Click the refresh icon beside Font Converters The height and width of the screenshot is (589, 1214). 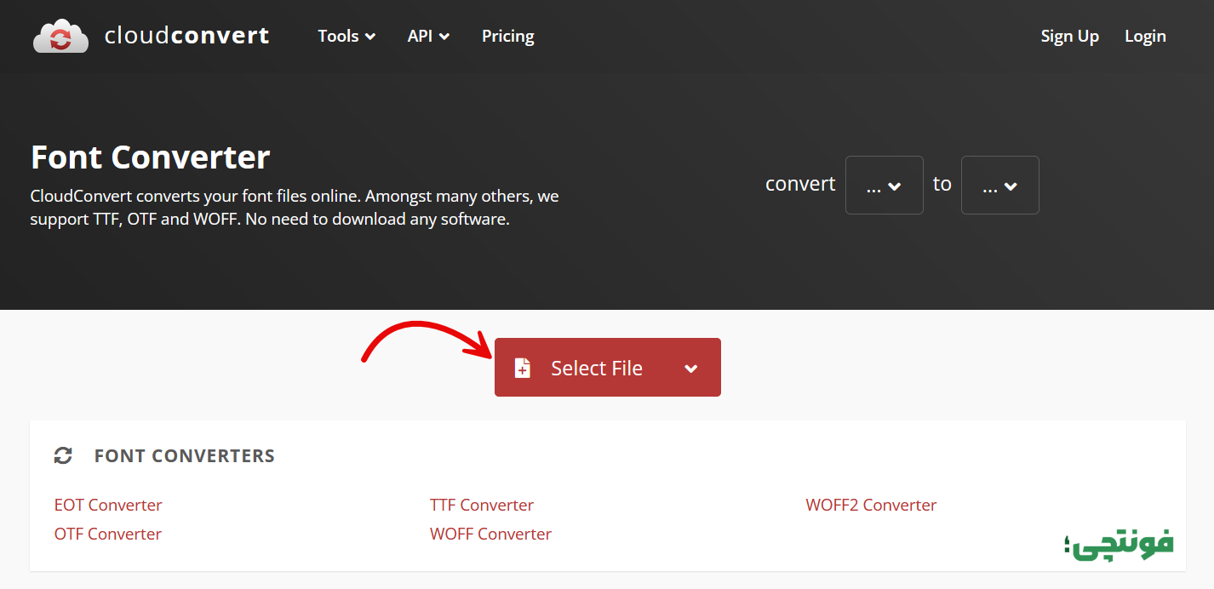(63, 455)
